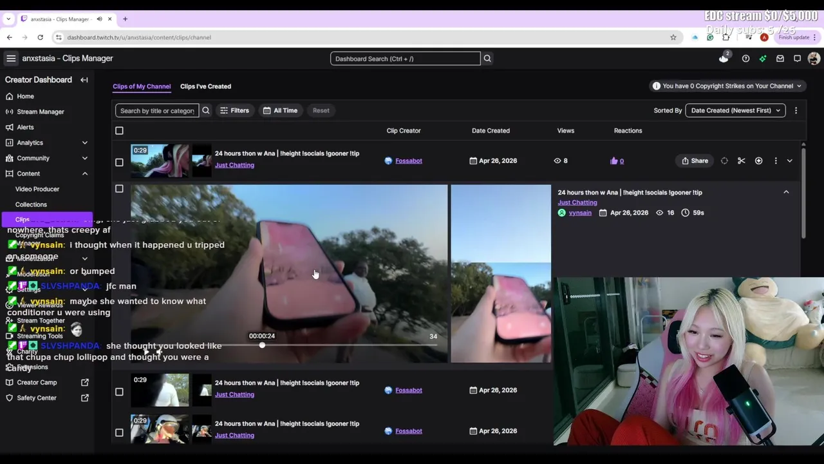Click the Home house icon in sidebar

(x=10, y=96)
